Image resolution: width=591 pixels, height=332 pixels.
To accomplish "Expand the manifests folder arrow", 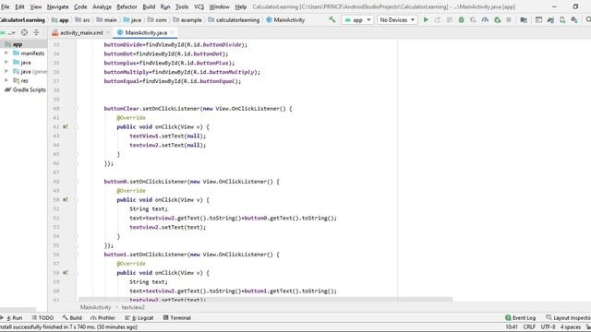I will (x=6, y=53).
